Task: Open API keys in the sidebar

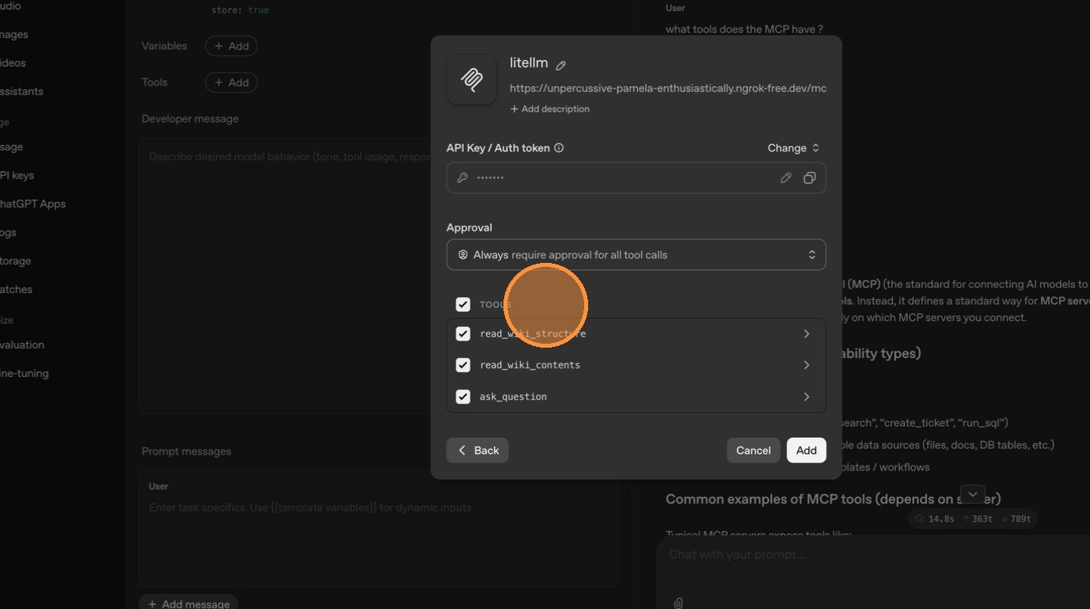Action: (x=17, y=175)
